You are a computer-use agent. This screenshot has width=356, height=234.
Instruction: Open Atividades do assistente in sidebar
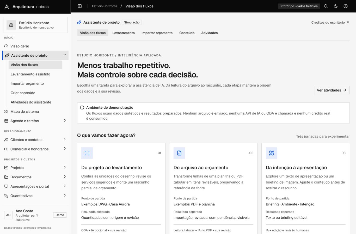point(35,102)
